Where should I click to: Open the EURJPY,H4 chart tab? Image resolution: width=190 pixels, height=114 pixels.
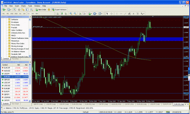167,104
